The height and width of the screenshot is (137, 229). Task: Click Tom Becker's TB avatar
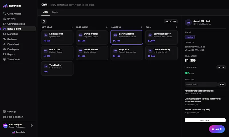pyautogui.click(x=46, y=66)
